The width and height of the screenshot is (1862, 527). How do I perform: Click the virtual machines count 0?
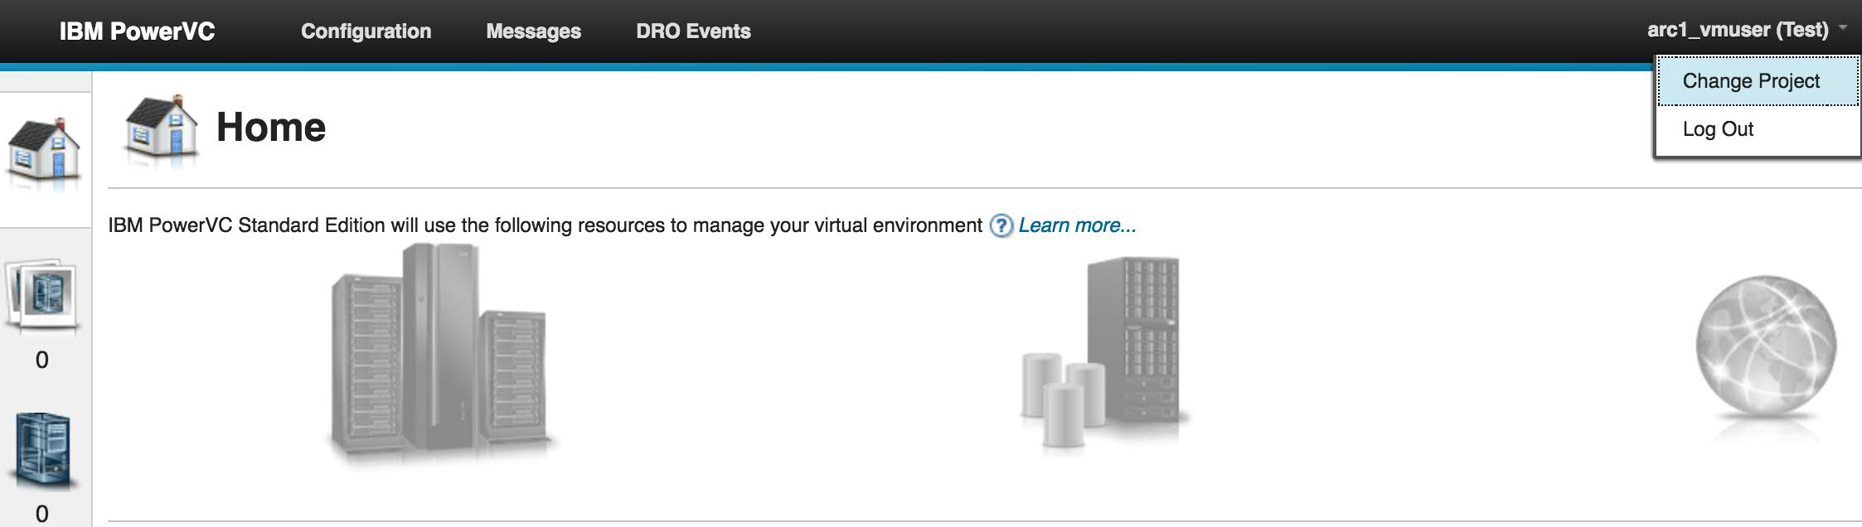42,514
